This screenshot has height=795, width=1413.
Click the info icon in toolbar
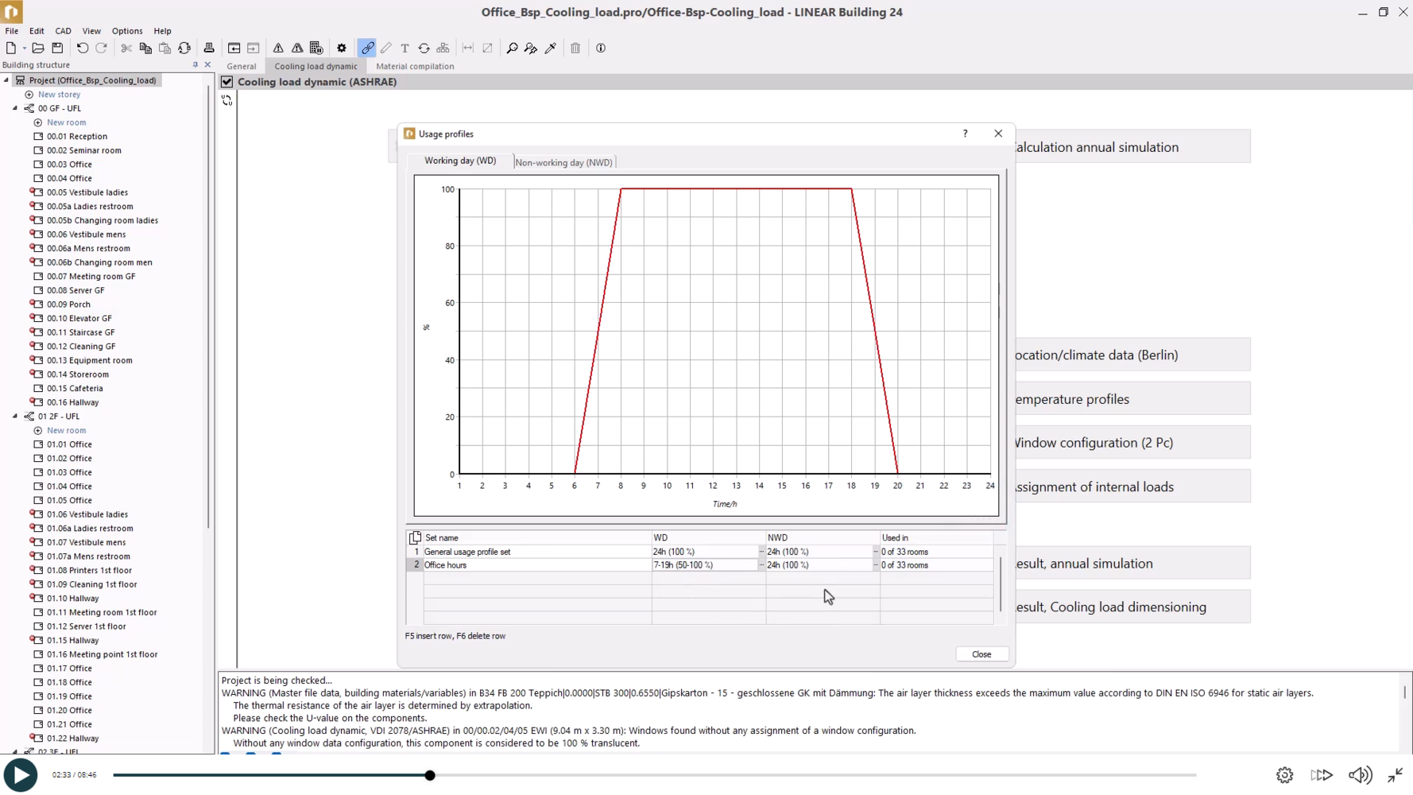tap(601, 48)
